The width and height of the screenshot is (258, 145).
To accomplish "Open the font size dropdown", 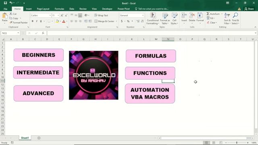I will pos(58,15).
